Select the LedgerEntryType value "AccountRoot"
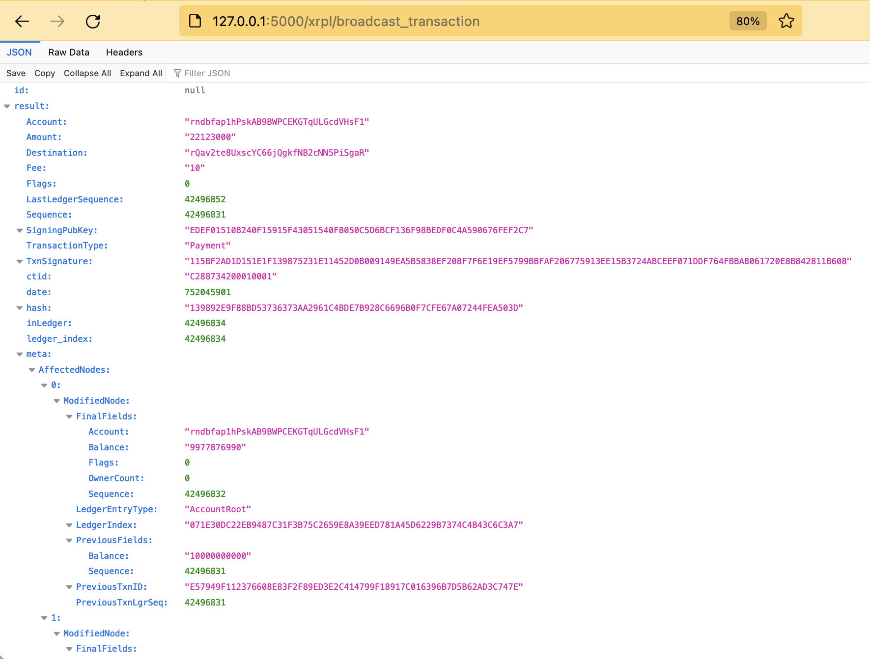Screen dimensions: 870x659 (x=218, y=509)
